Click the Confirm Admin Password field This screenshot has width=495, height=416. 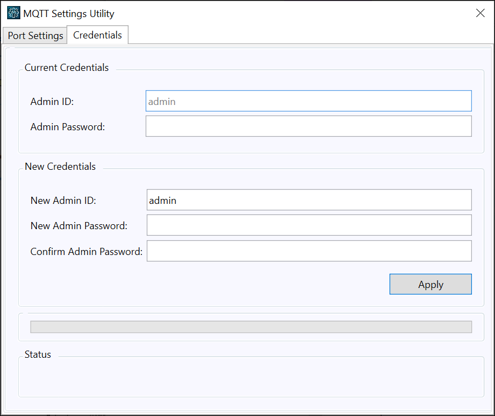pos(309,251)
